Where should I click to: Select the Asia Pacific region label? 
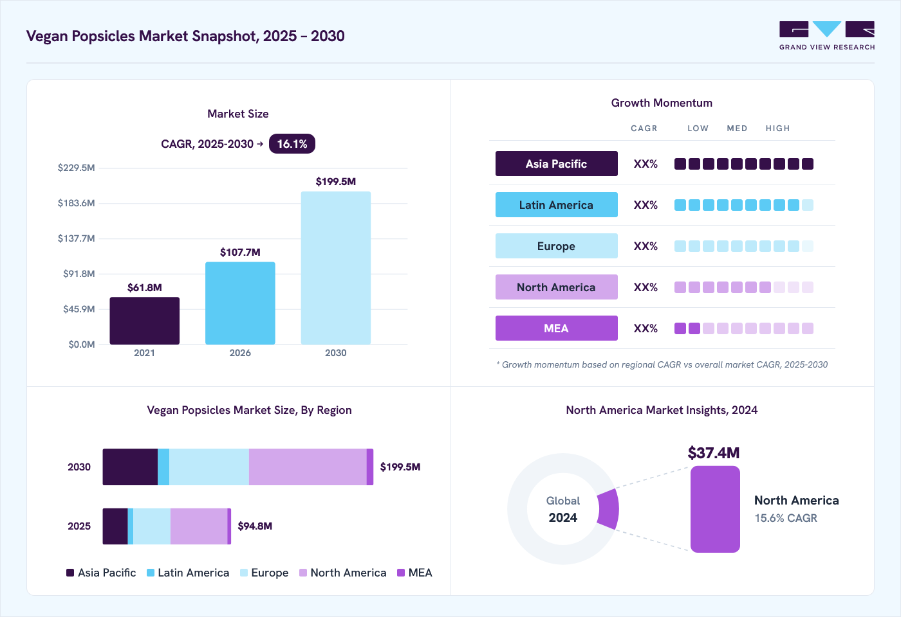(x=557, y=164)
